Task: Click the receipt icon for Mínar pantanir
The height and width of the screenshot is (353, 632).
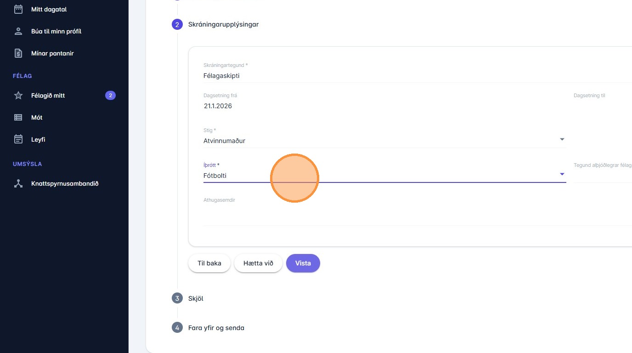Action: point(18,53)
